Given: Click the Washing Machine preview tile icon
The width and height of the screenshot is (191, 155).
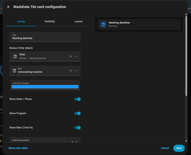Looking at the screenshot, I should pyautogui.click(x=103, y=24).
